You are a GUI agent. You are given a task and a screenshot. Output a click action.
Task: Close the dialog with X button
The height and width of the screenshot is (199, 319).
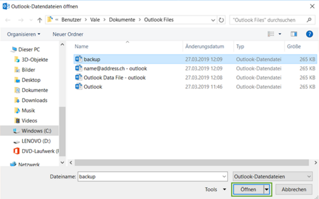tap(312, 6)
